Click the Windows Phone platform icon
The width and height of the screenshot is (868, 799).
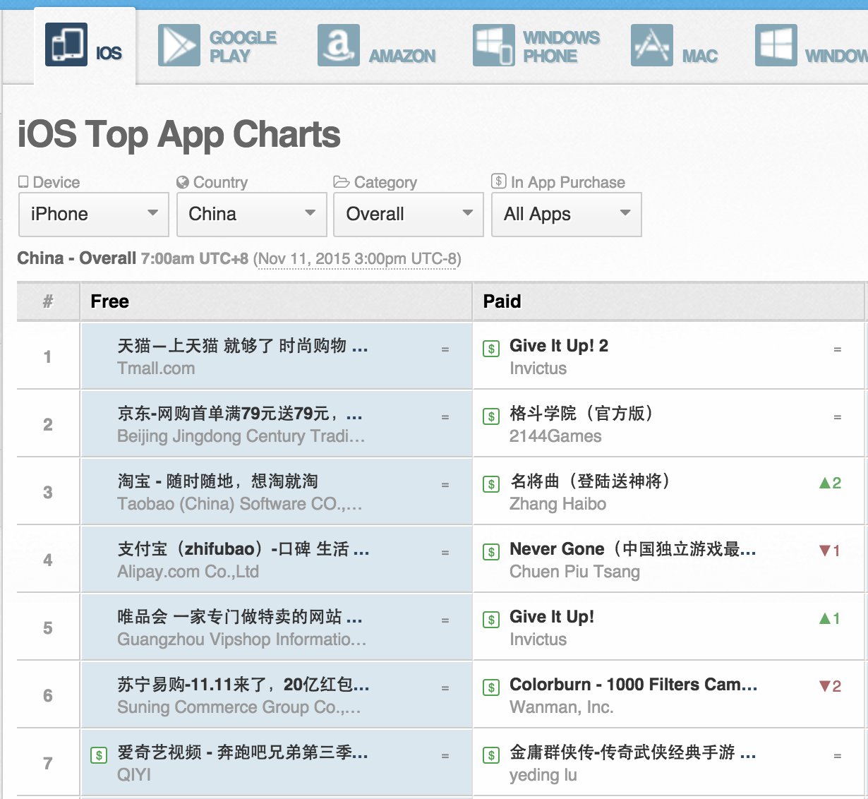point(493,45)
